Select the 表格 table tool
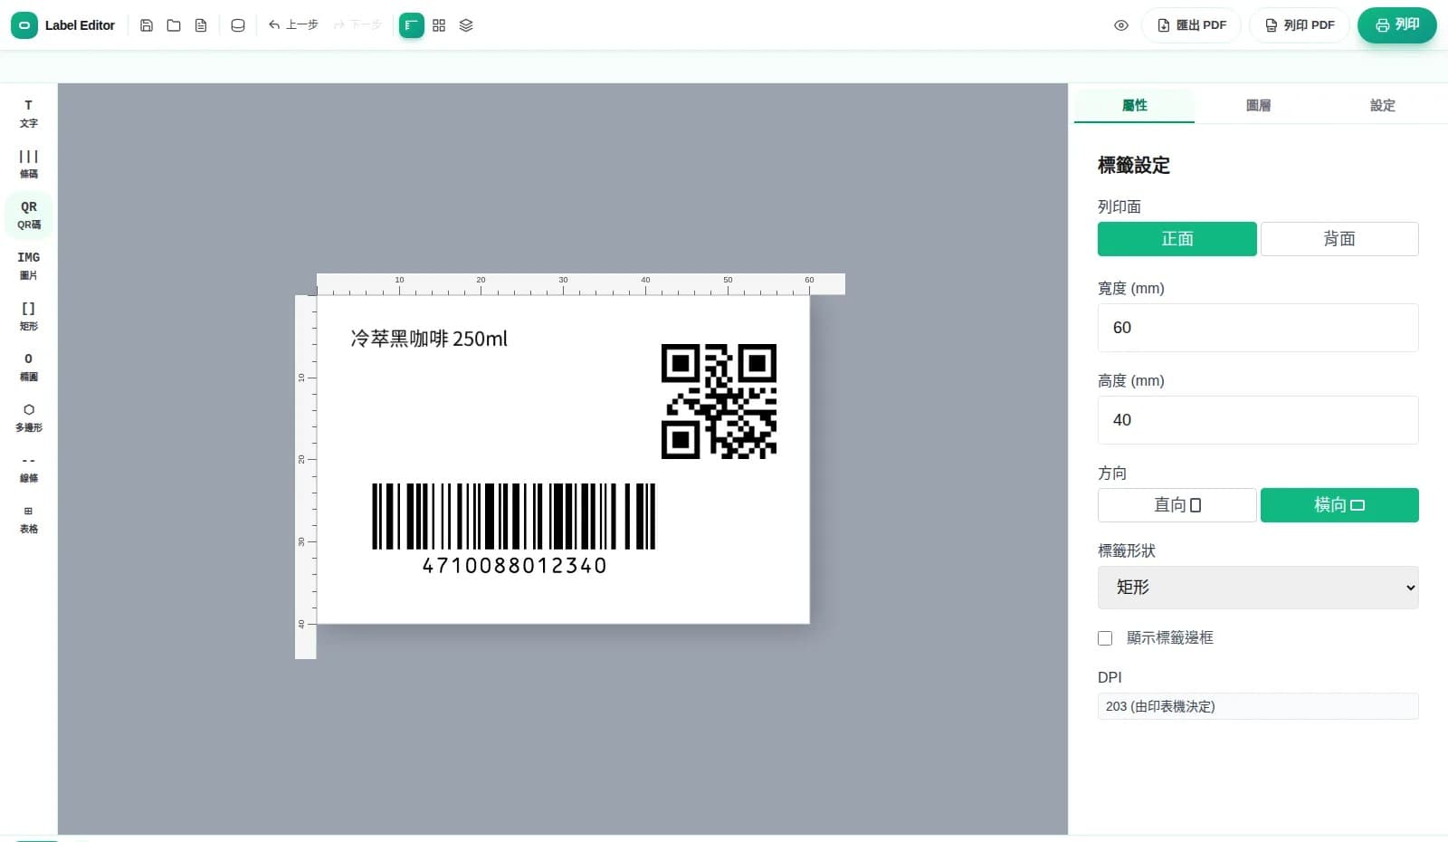1448x842 pixels. point(29,519)
